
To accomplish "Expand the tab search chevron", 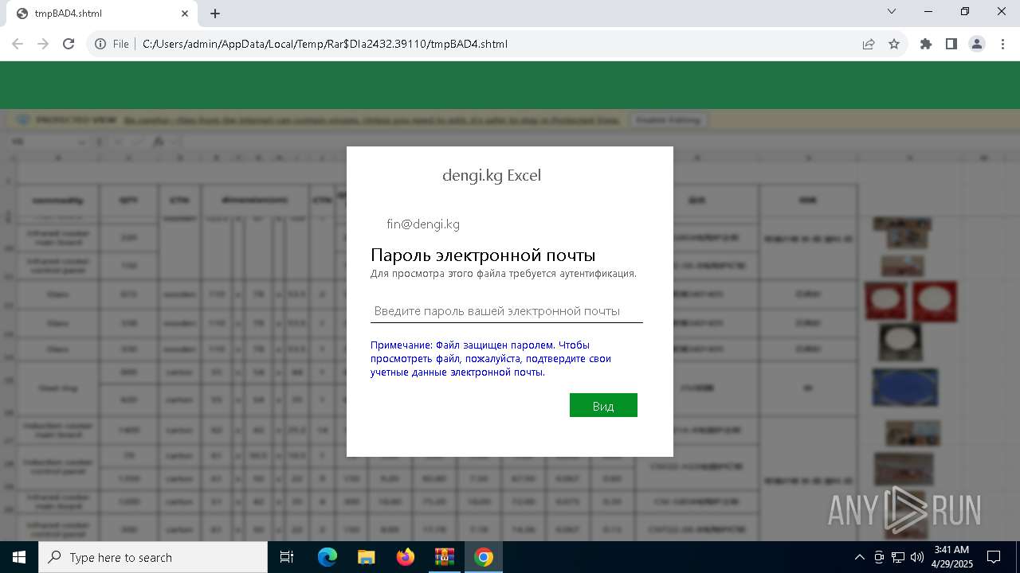I will click(892, 11).
